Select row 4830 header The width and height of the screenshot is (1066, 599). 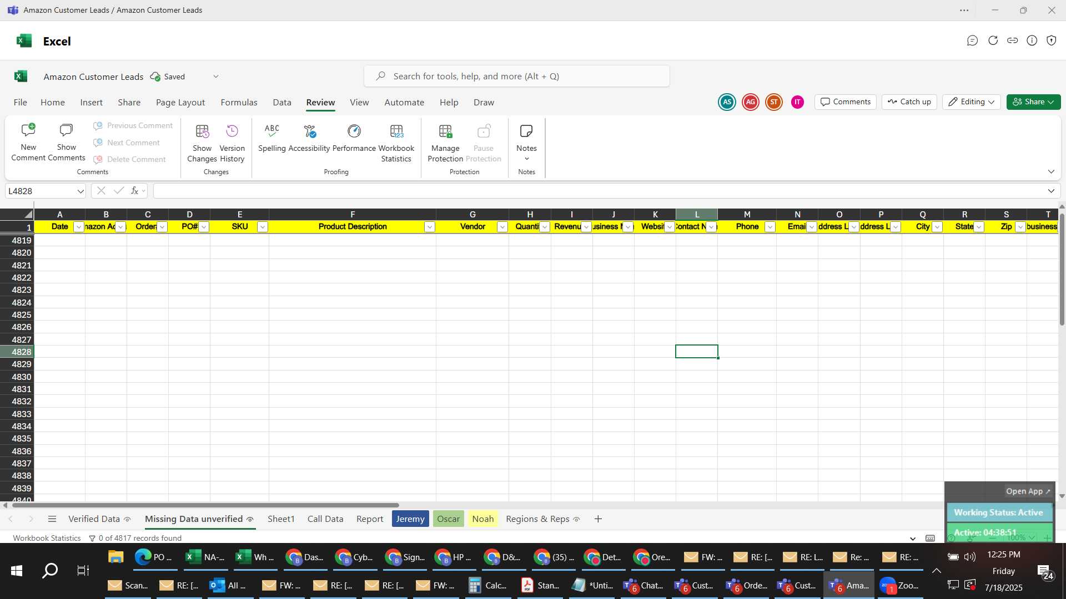17,377
